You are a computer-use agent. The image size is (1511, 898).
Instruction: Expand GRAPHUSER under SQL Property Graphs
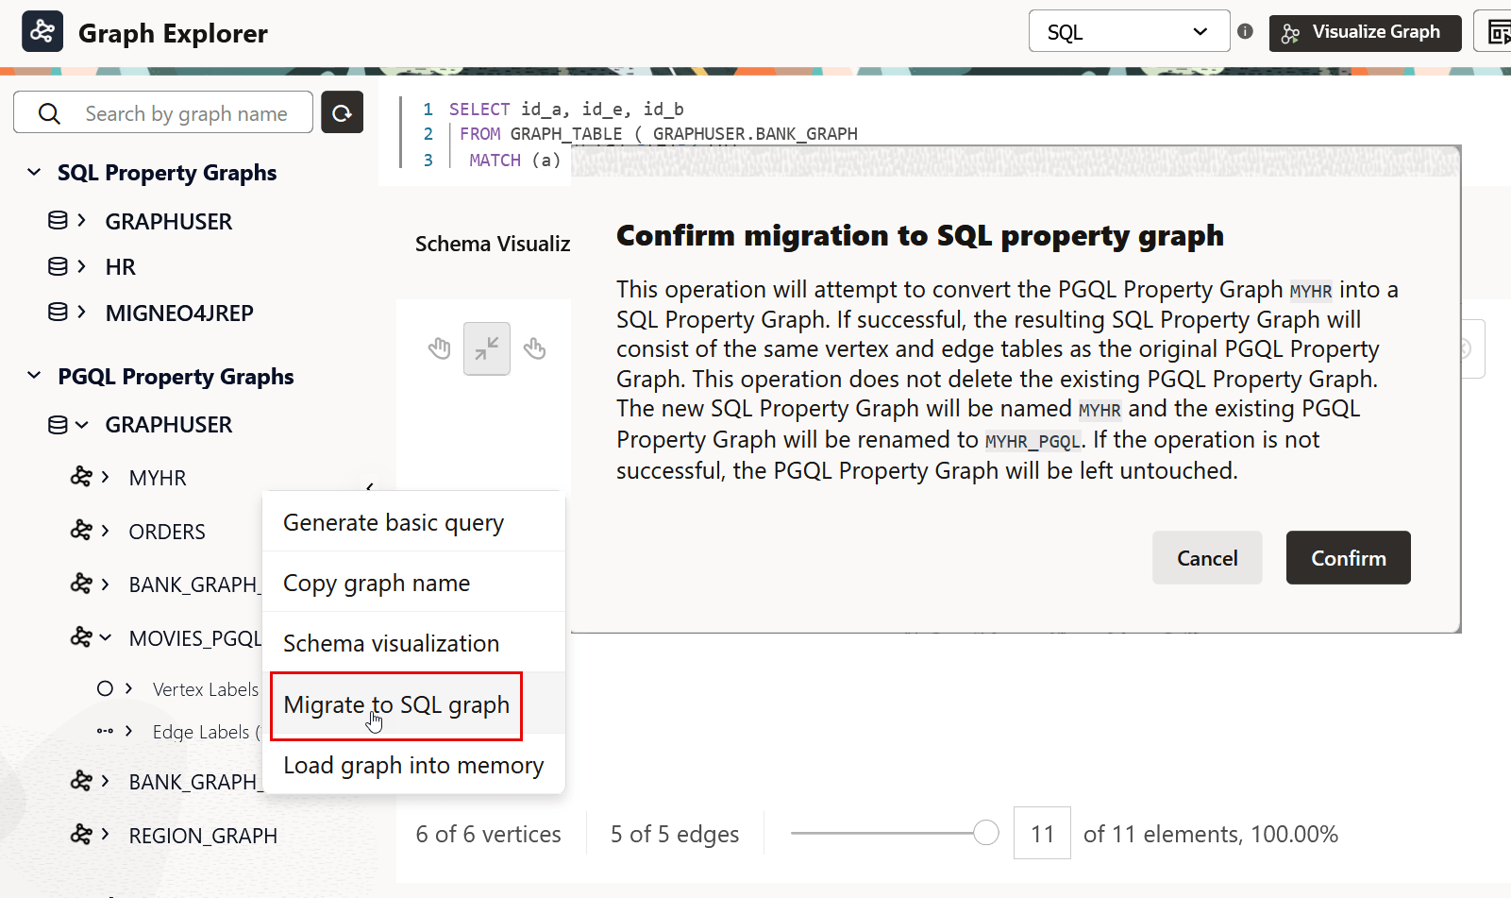(82, 220)
